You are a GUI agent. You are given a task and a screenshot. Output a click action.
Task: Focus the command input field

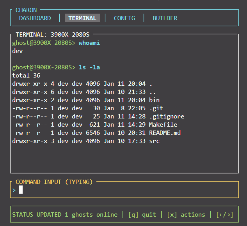(125, 190)
